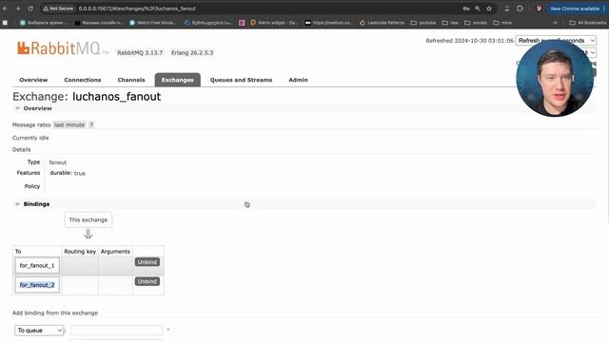Click the Erlang 26.2.5.3 version label
The image size is (609, 342).
192,53
